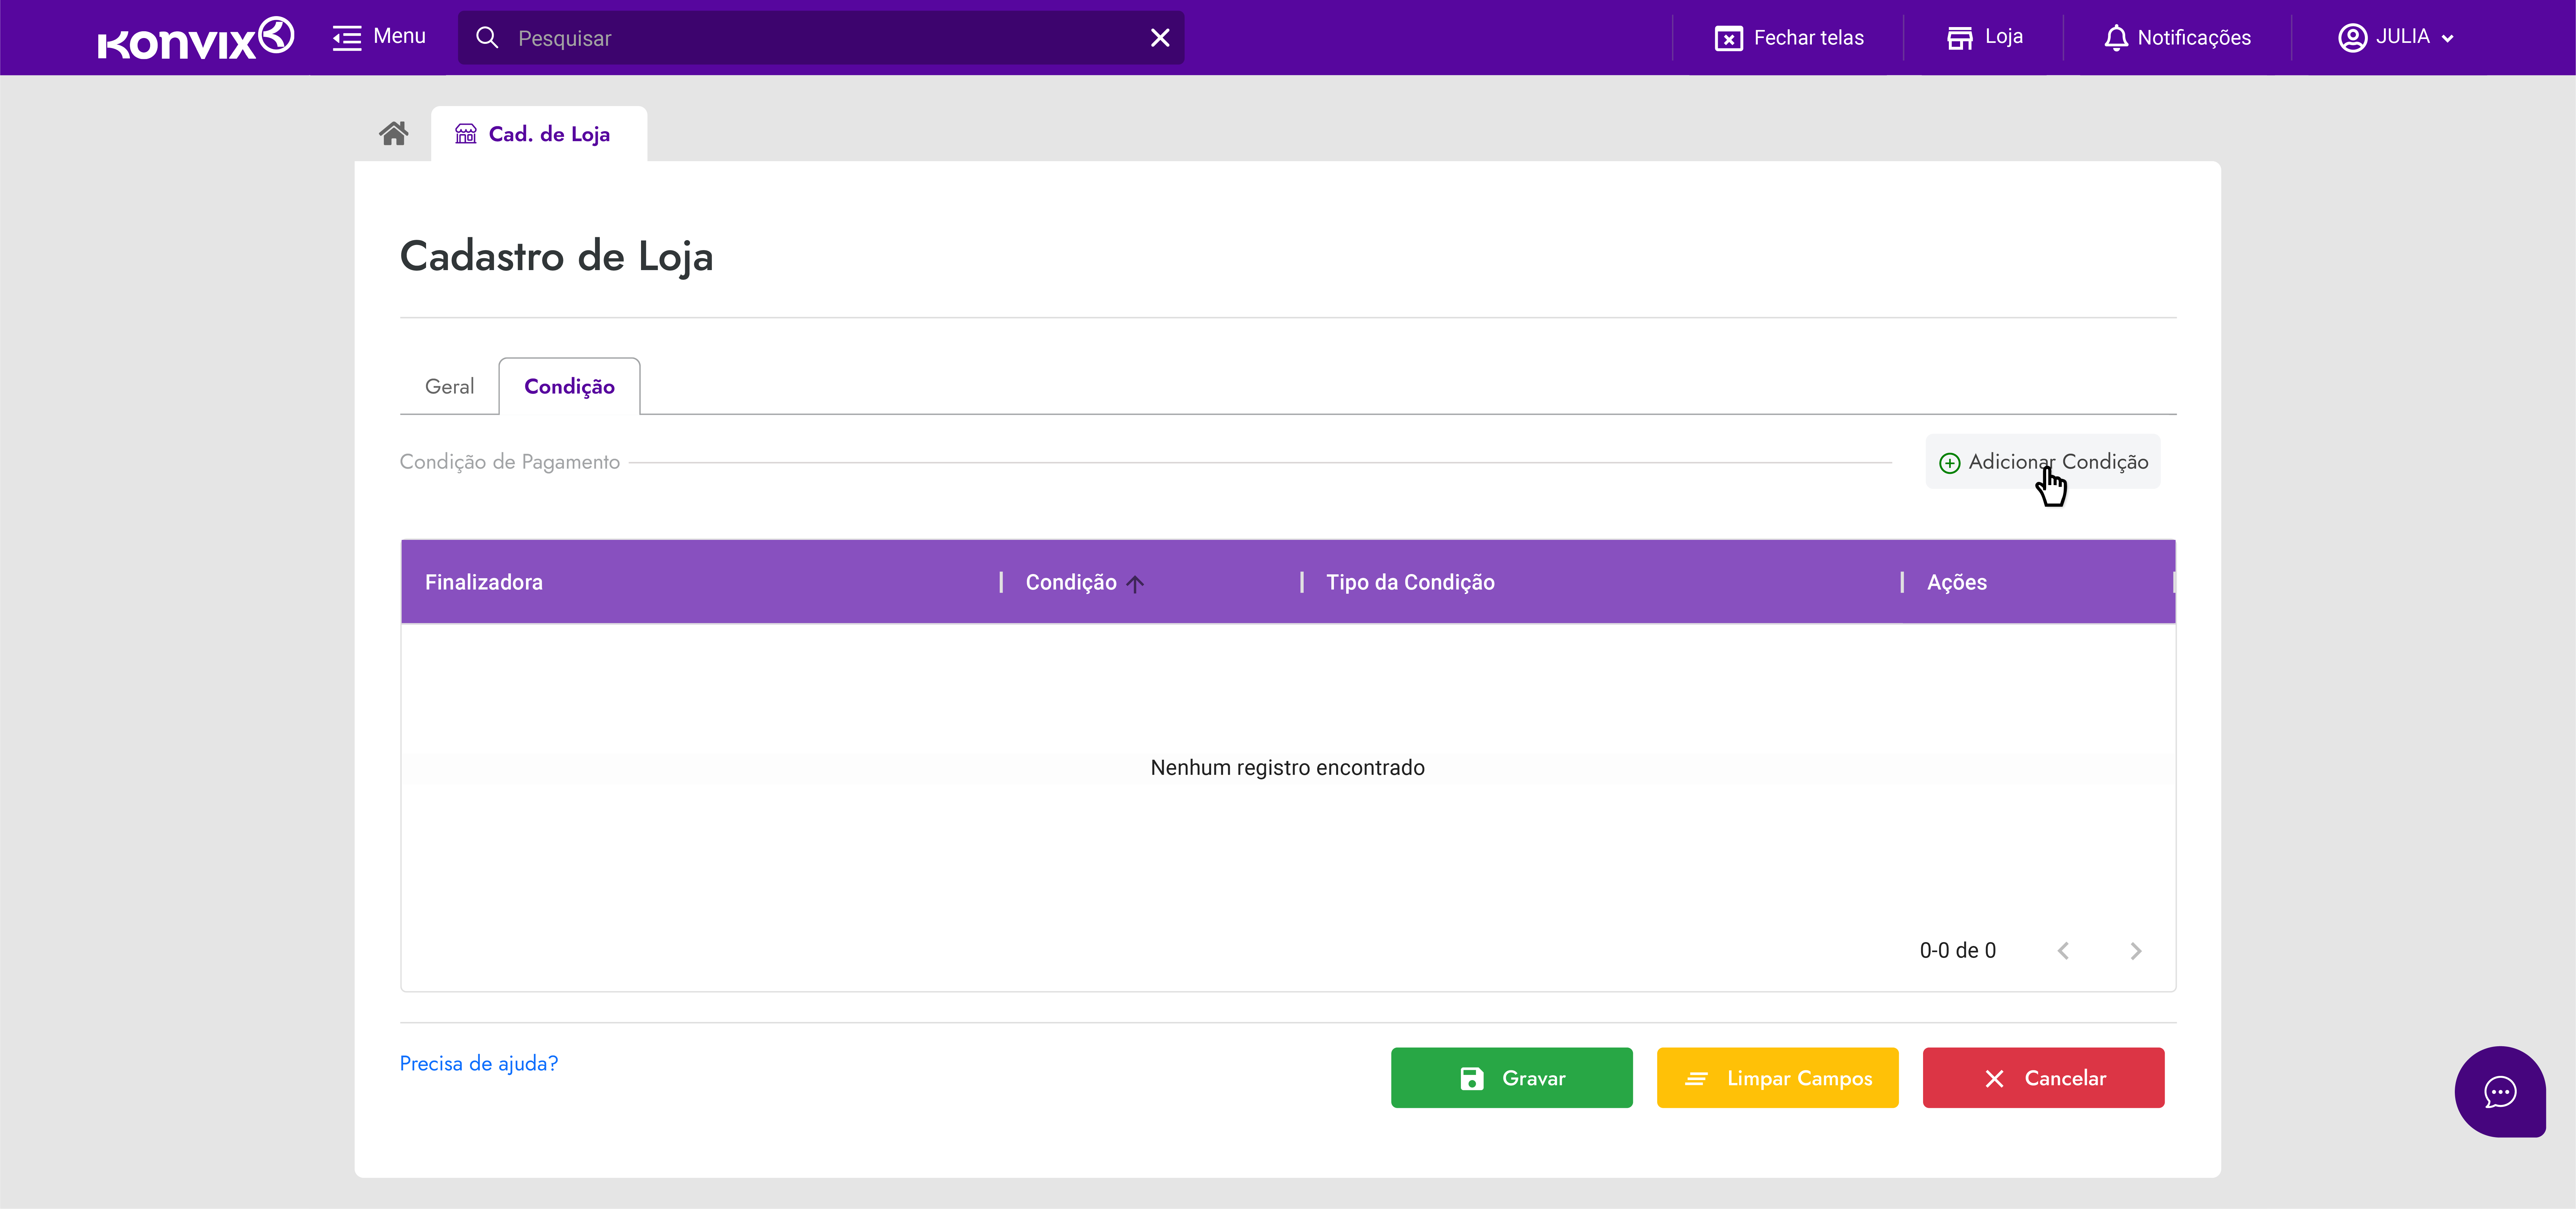2576x1209 pixels.
Task: Go to previous page chevron
Action: (x=2063, y=951)
